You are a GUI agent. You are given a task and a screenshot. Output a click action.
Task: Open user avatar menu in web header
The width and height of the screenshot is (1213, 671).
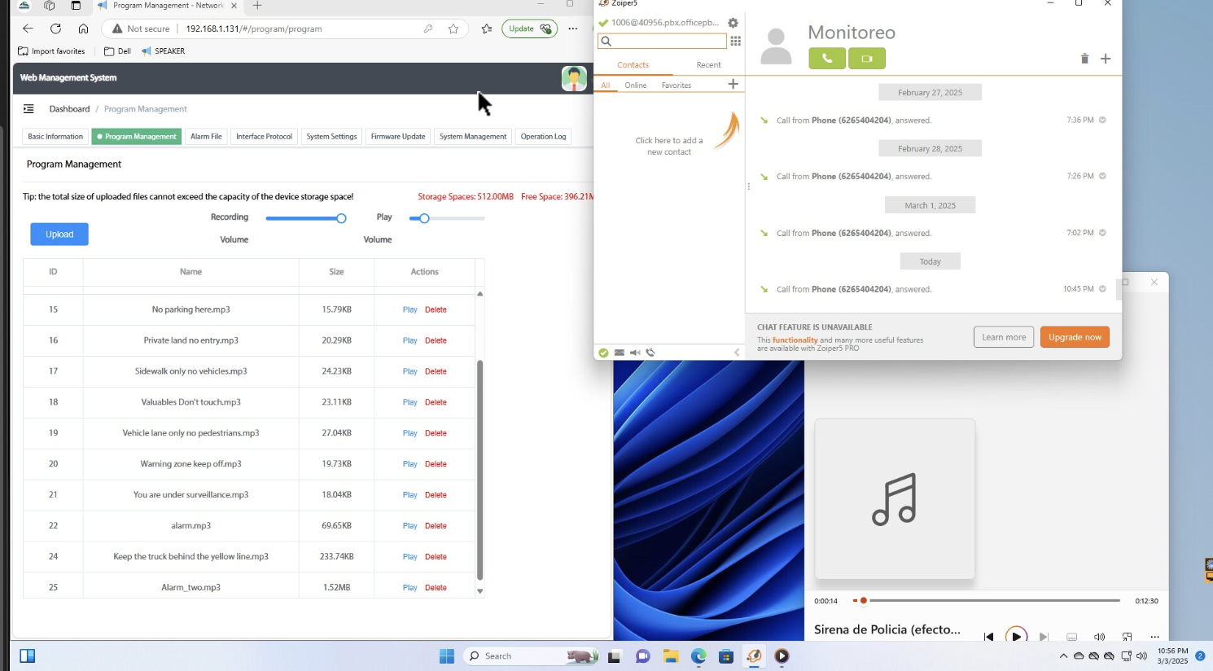pyautogui.click(x=574, y=79)
